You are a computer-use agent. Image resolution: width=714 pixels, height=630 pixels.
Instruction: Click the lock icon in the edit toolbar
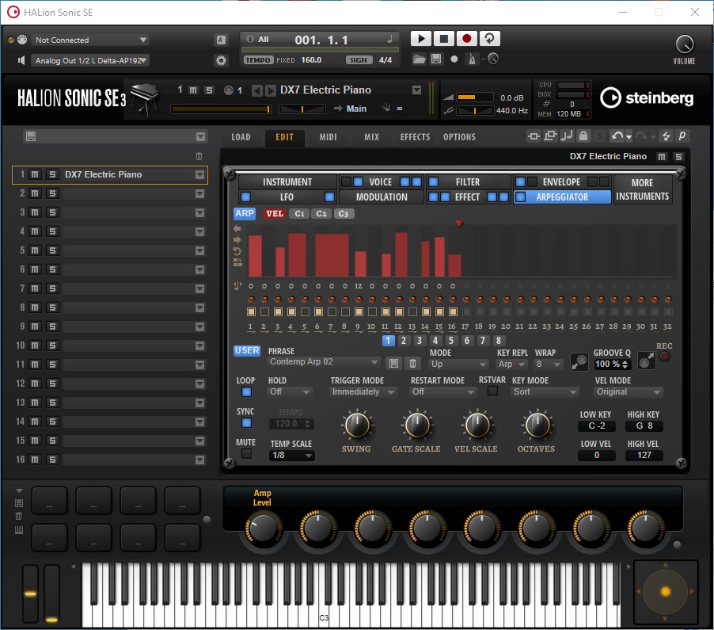coord(584,136)
